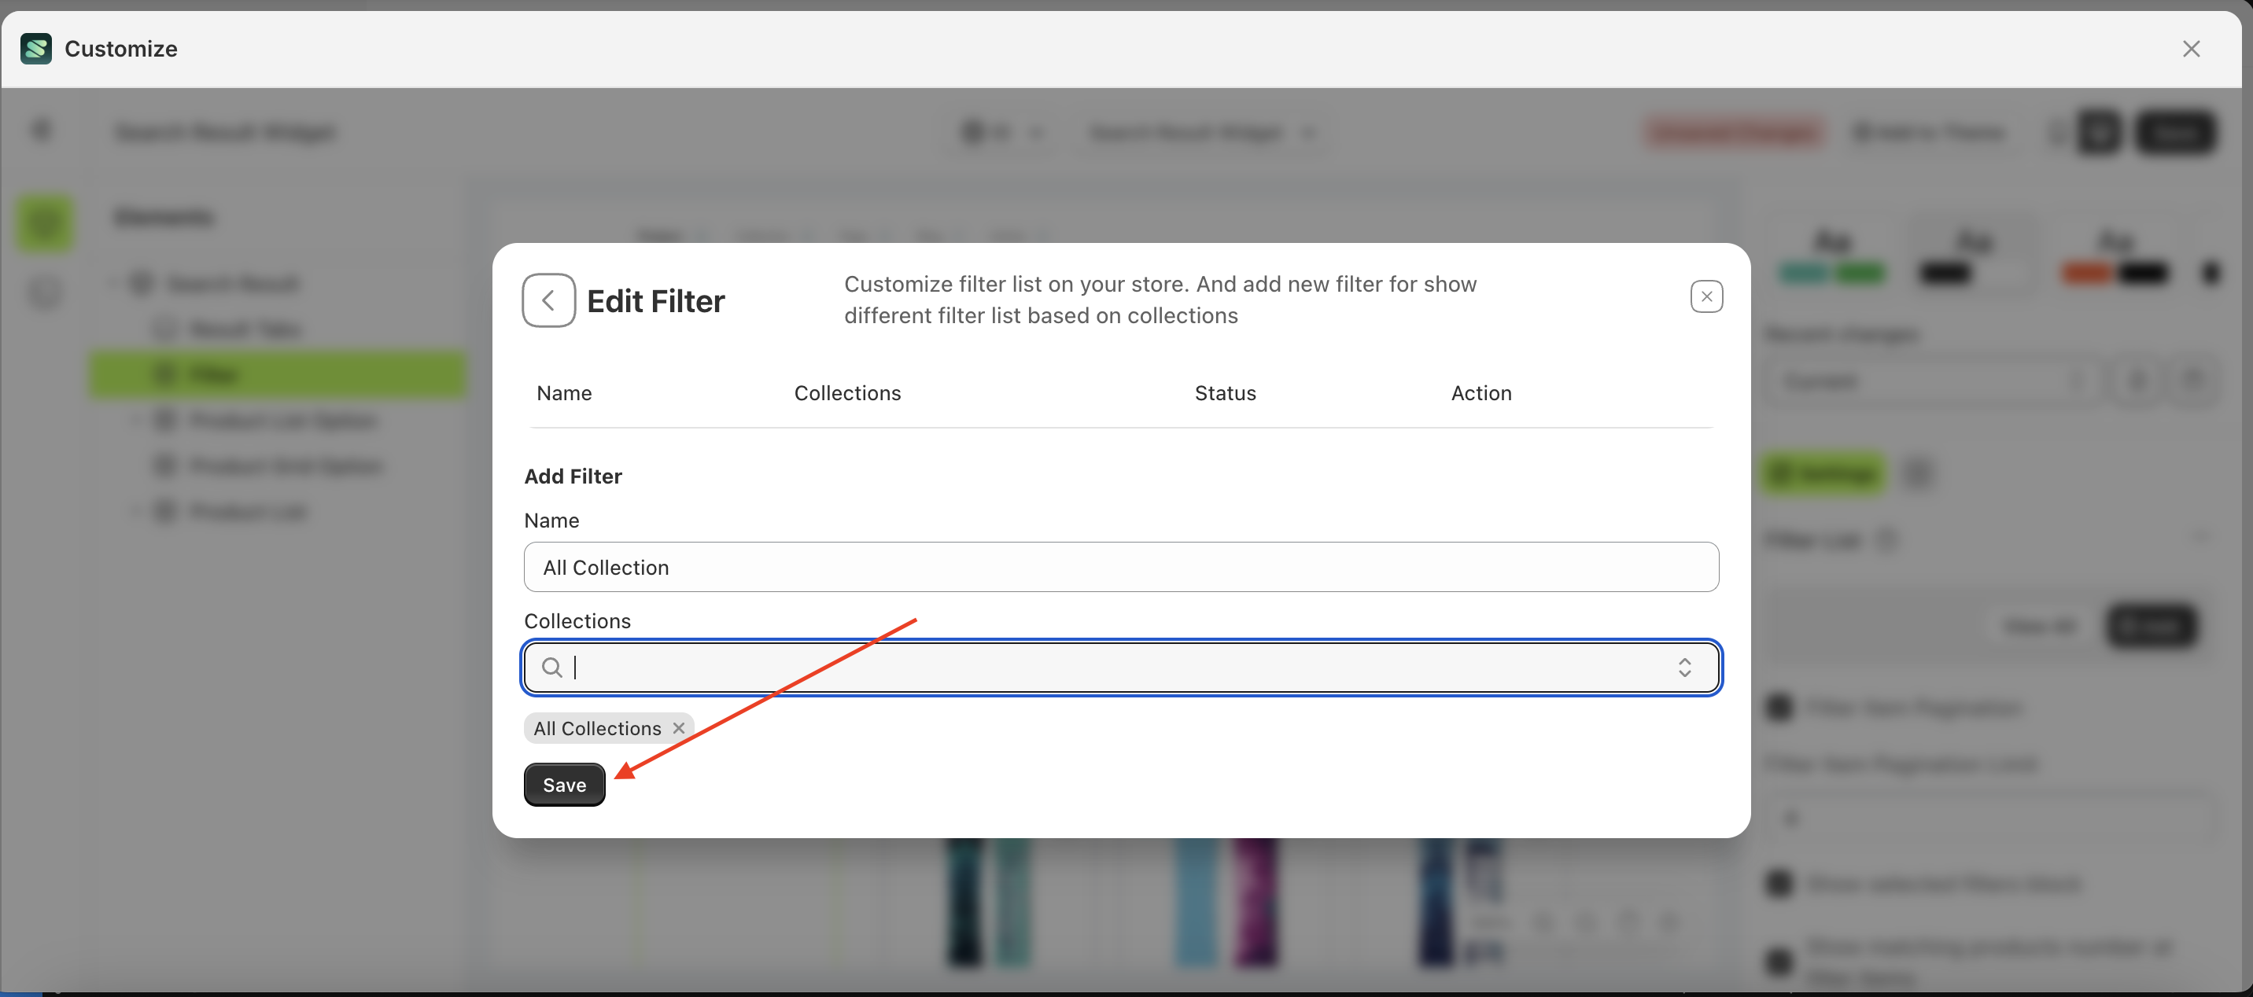Image resolution: width=2253 pixels, height=997 pixels.
Task: Toggle Show selected filters block switch
Action: 1779,885
